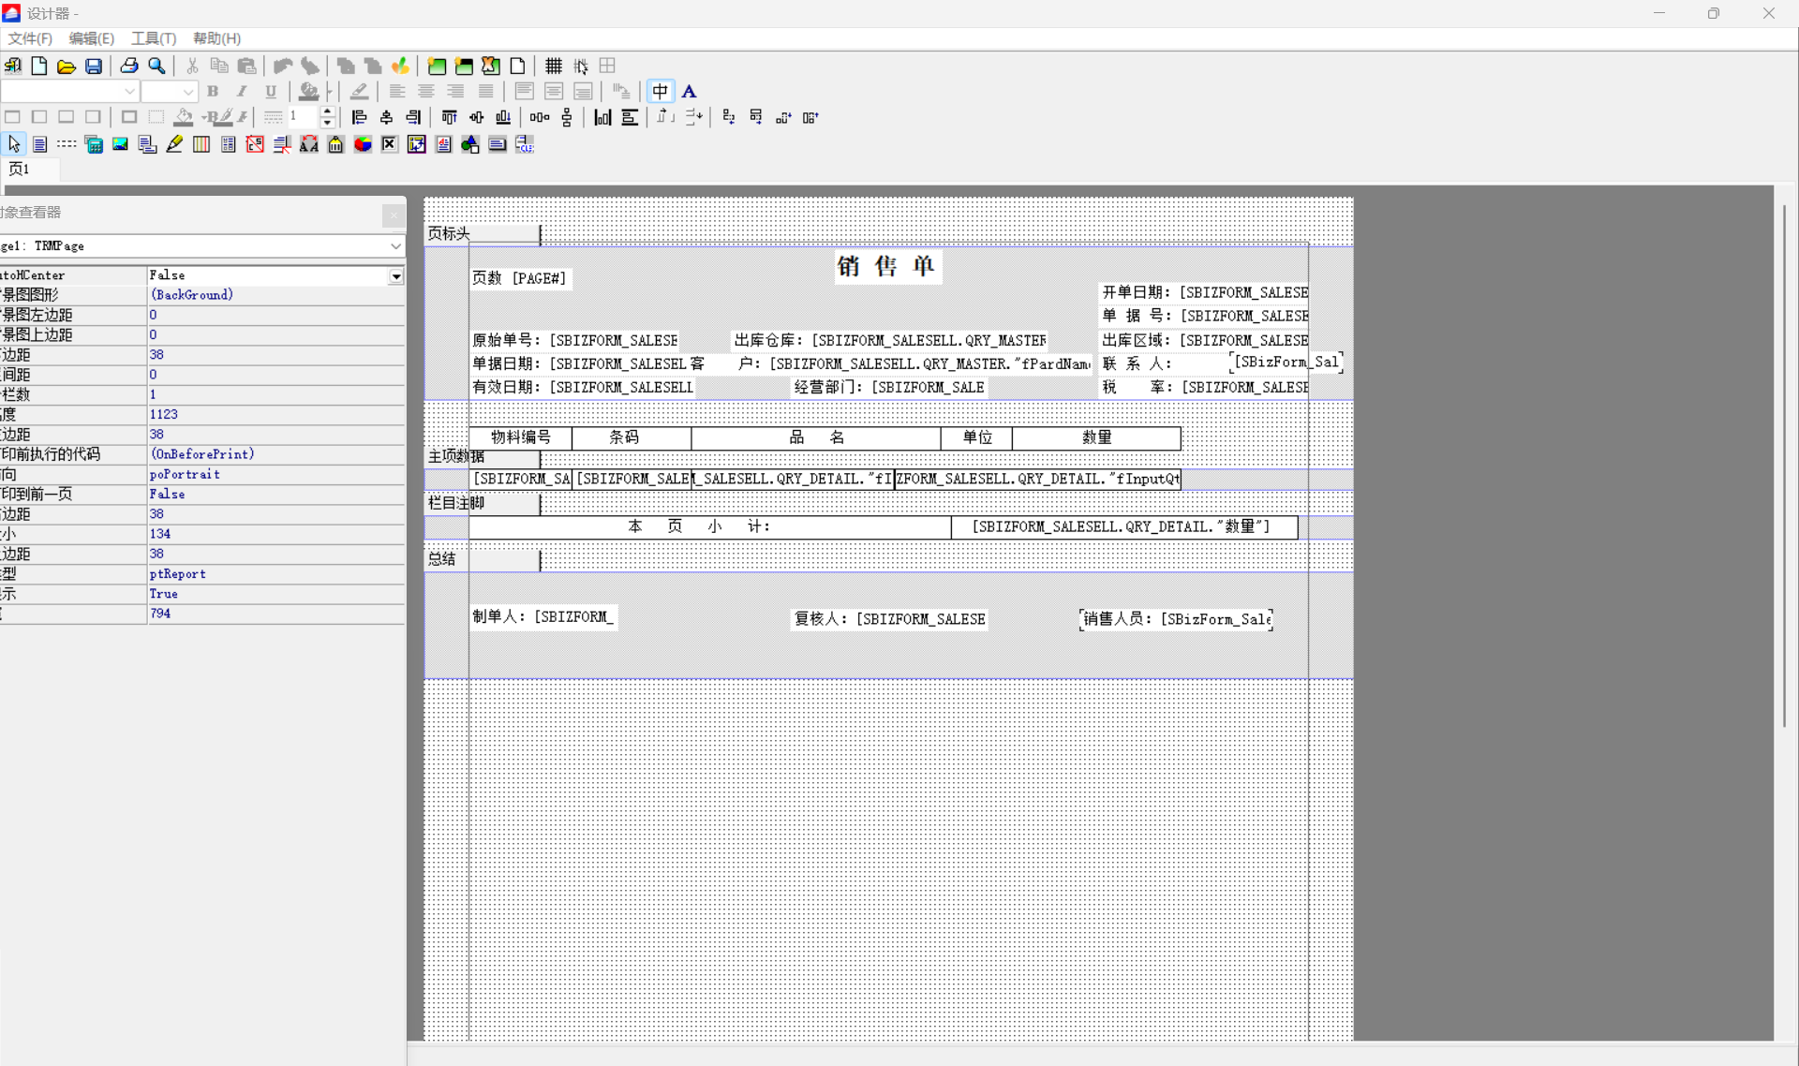Bring selected object to front
Screen dimensions: 1799x1066
346,66
